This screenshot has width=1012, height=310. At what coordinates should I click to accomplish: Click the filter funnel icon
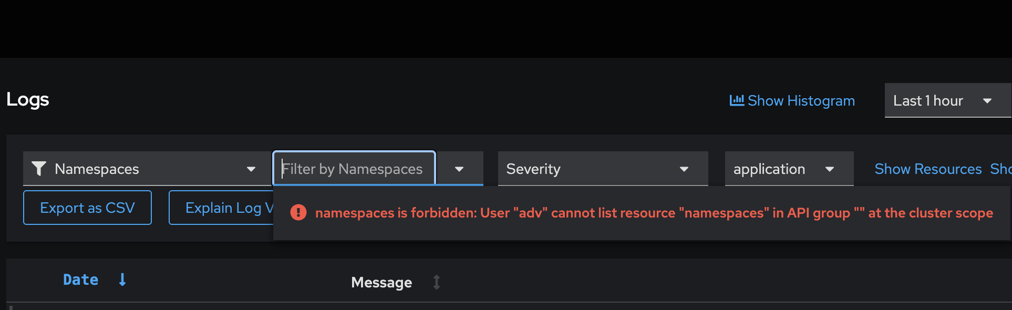pyautogui.click(x=39, y=169)
